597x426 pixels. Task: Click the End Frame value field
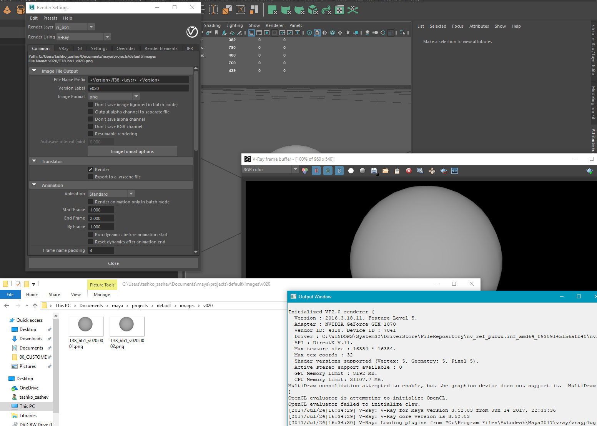[101, 218]
